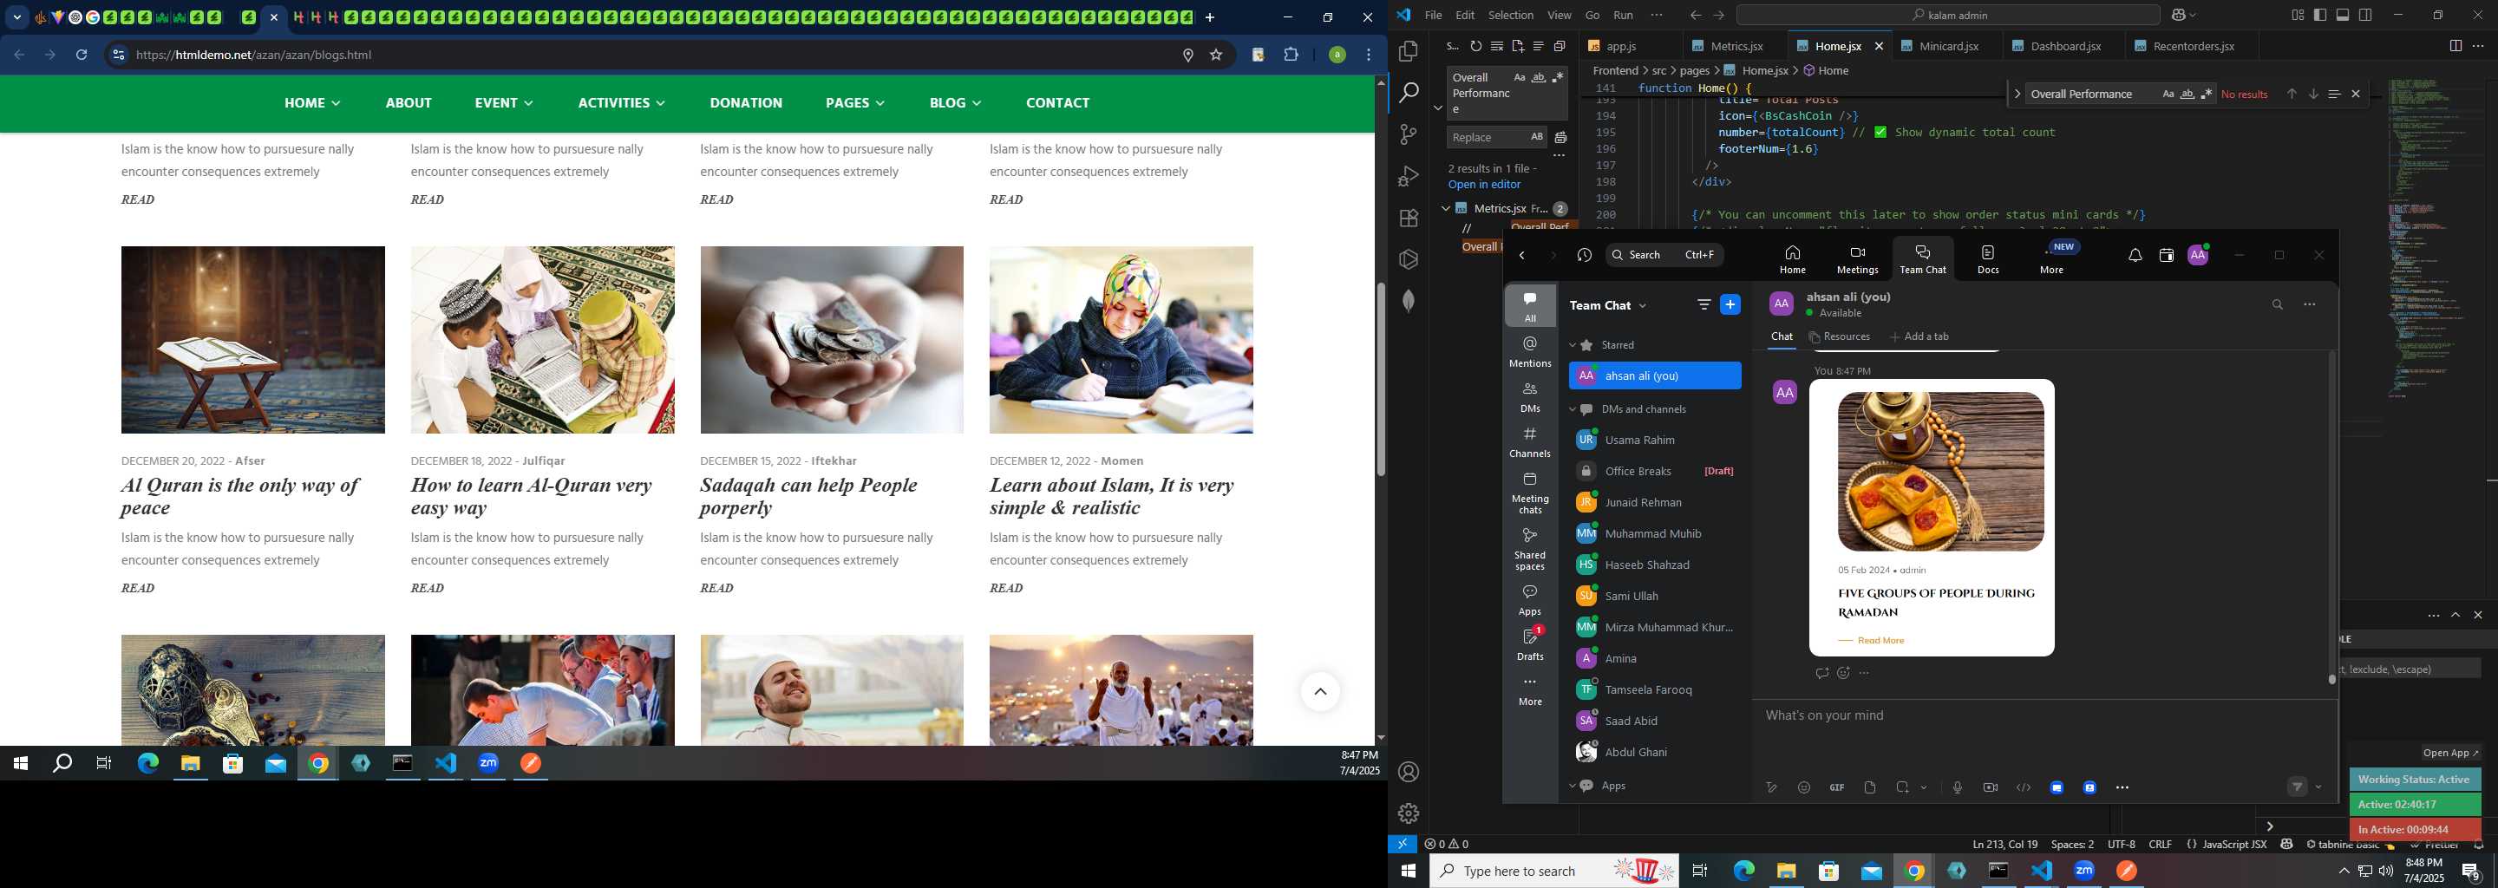Open Run and Debug in VS Code

click(x=1408, y=176)
